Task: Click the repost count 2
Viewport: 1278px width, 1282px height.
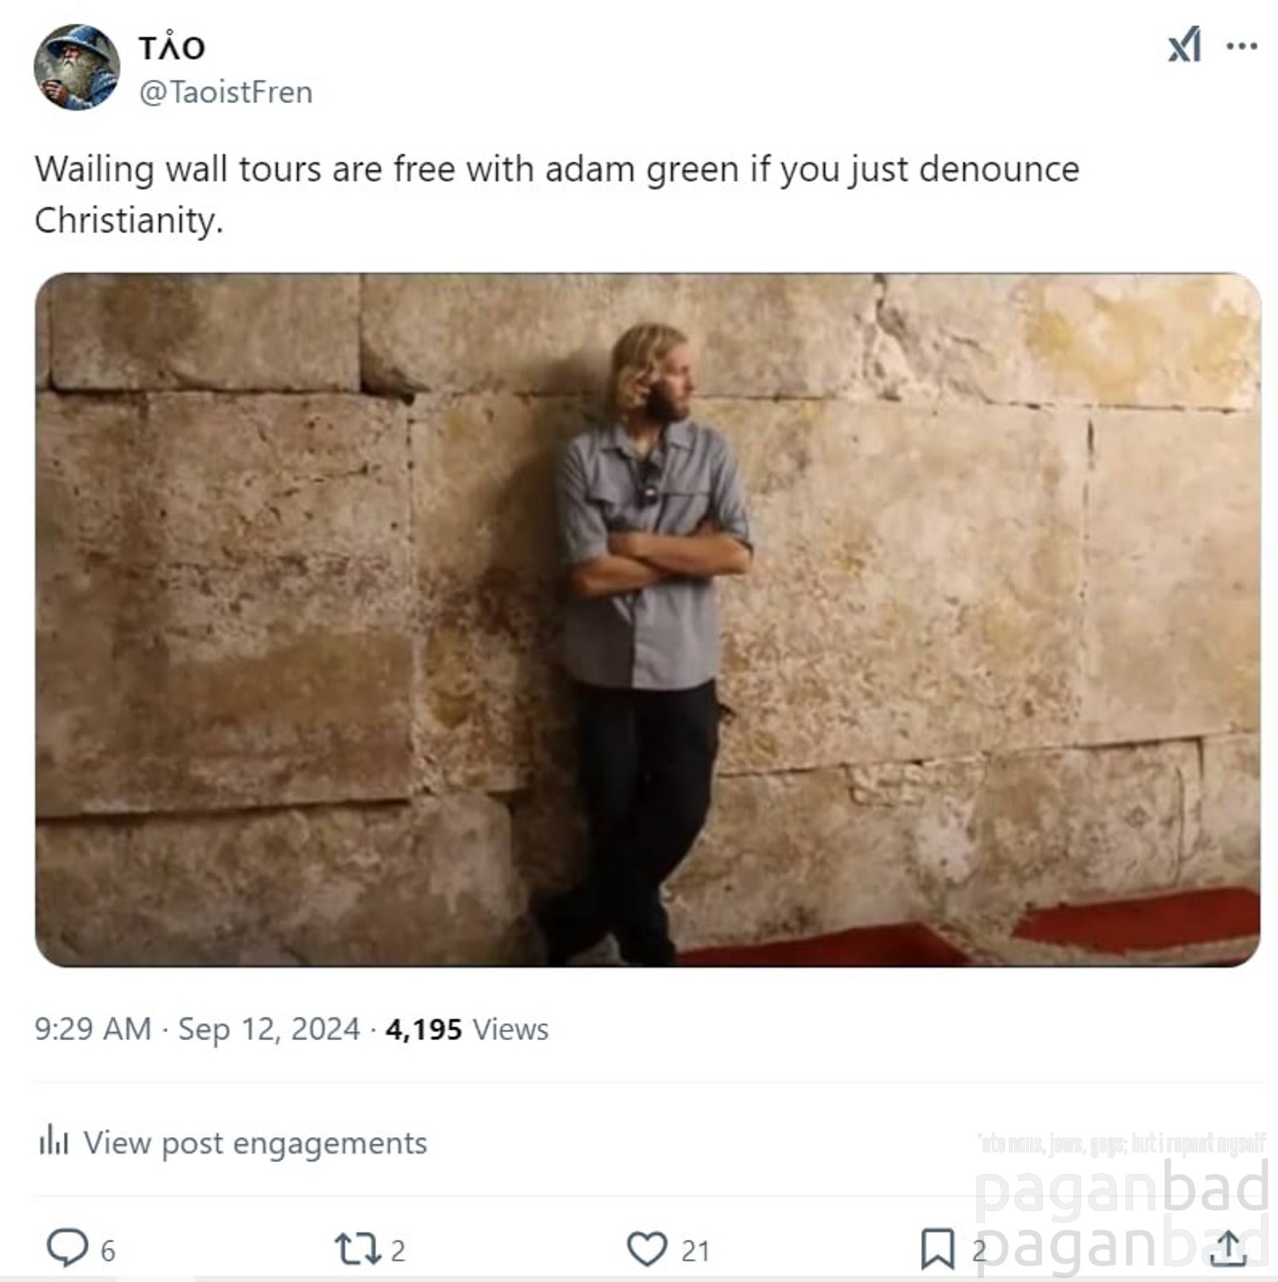Action: tap(398, 1250)
